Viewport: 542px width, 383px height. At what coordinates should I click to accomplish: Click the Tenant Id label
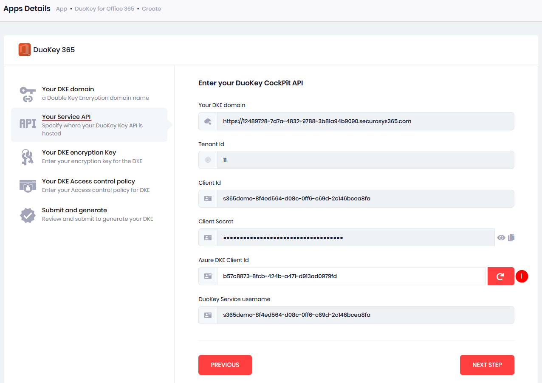coord(211,144)
